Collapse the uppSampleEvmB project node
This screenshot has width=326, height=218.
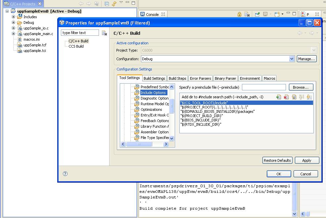click(7, 11)
